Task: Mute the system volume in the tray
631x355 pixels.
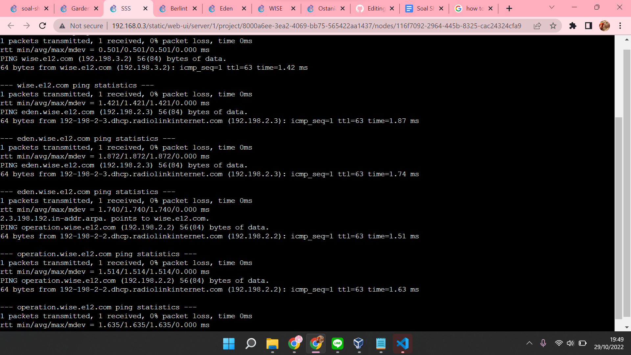Action: [571, 343]
